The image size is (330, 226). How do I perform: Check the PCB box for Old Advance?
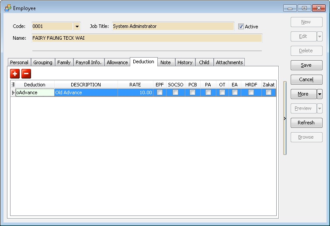tap(192, 92)
